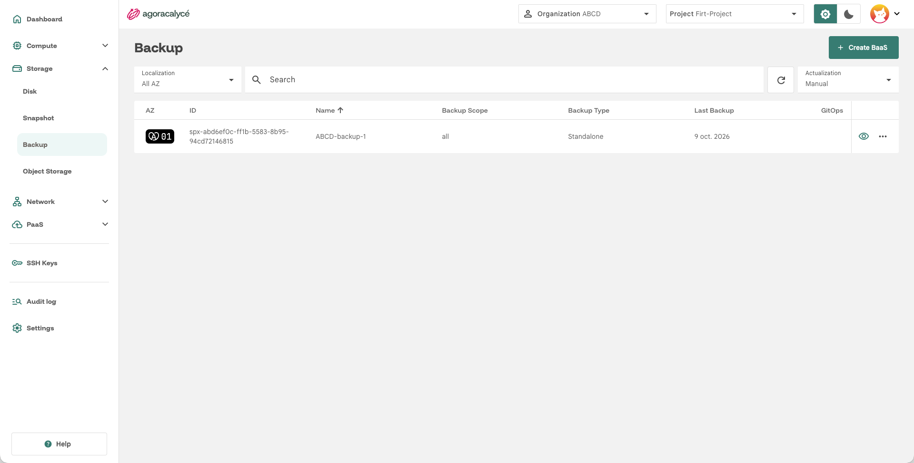The width and height of the screenshot is (914, 463).
Task: Collapse the Storage menu chevron
Action: [x=105, y=68]
